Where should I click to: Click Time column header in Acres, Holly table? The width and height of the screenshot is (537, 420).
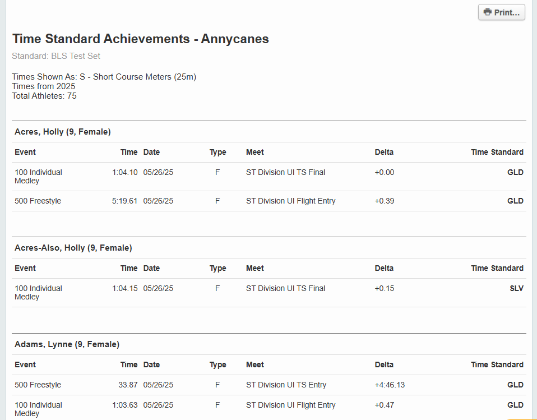[x=129, y=152]
